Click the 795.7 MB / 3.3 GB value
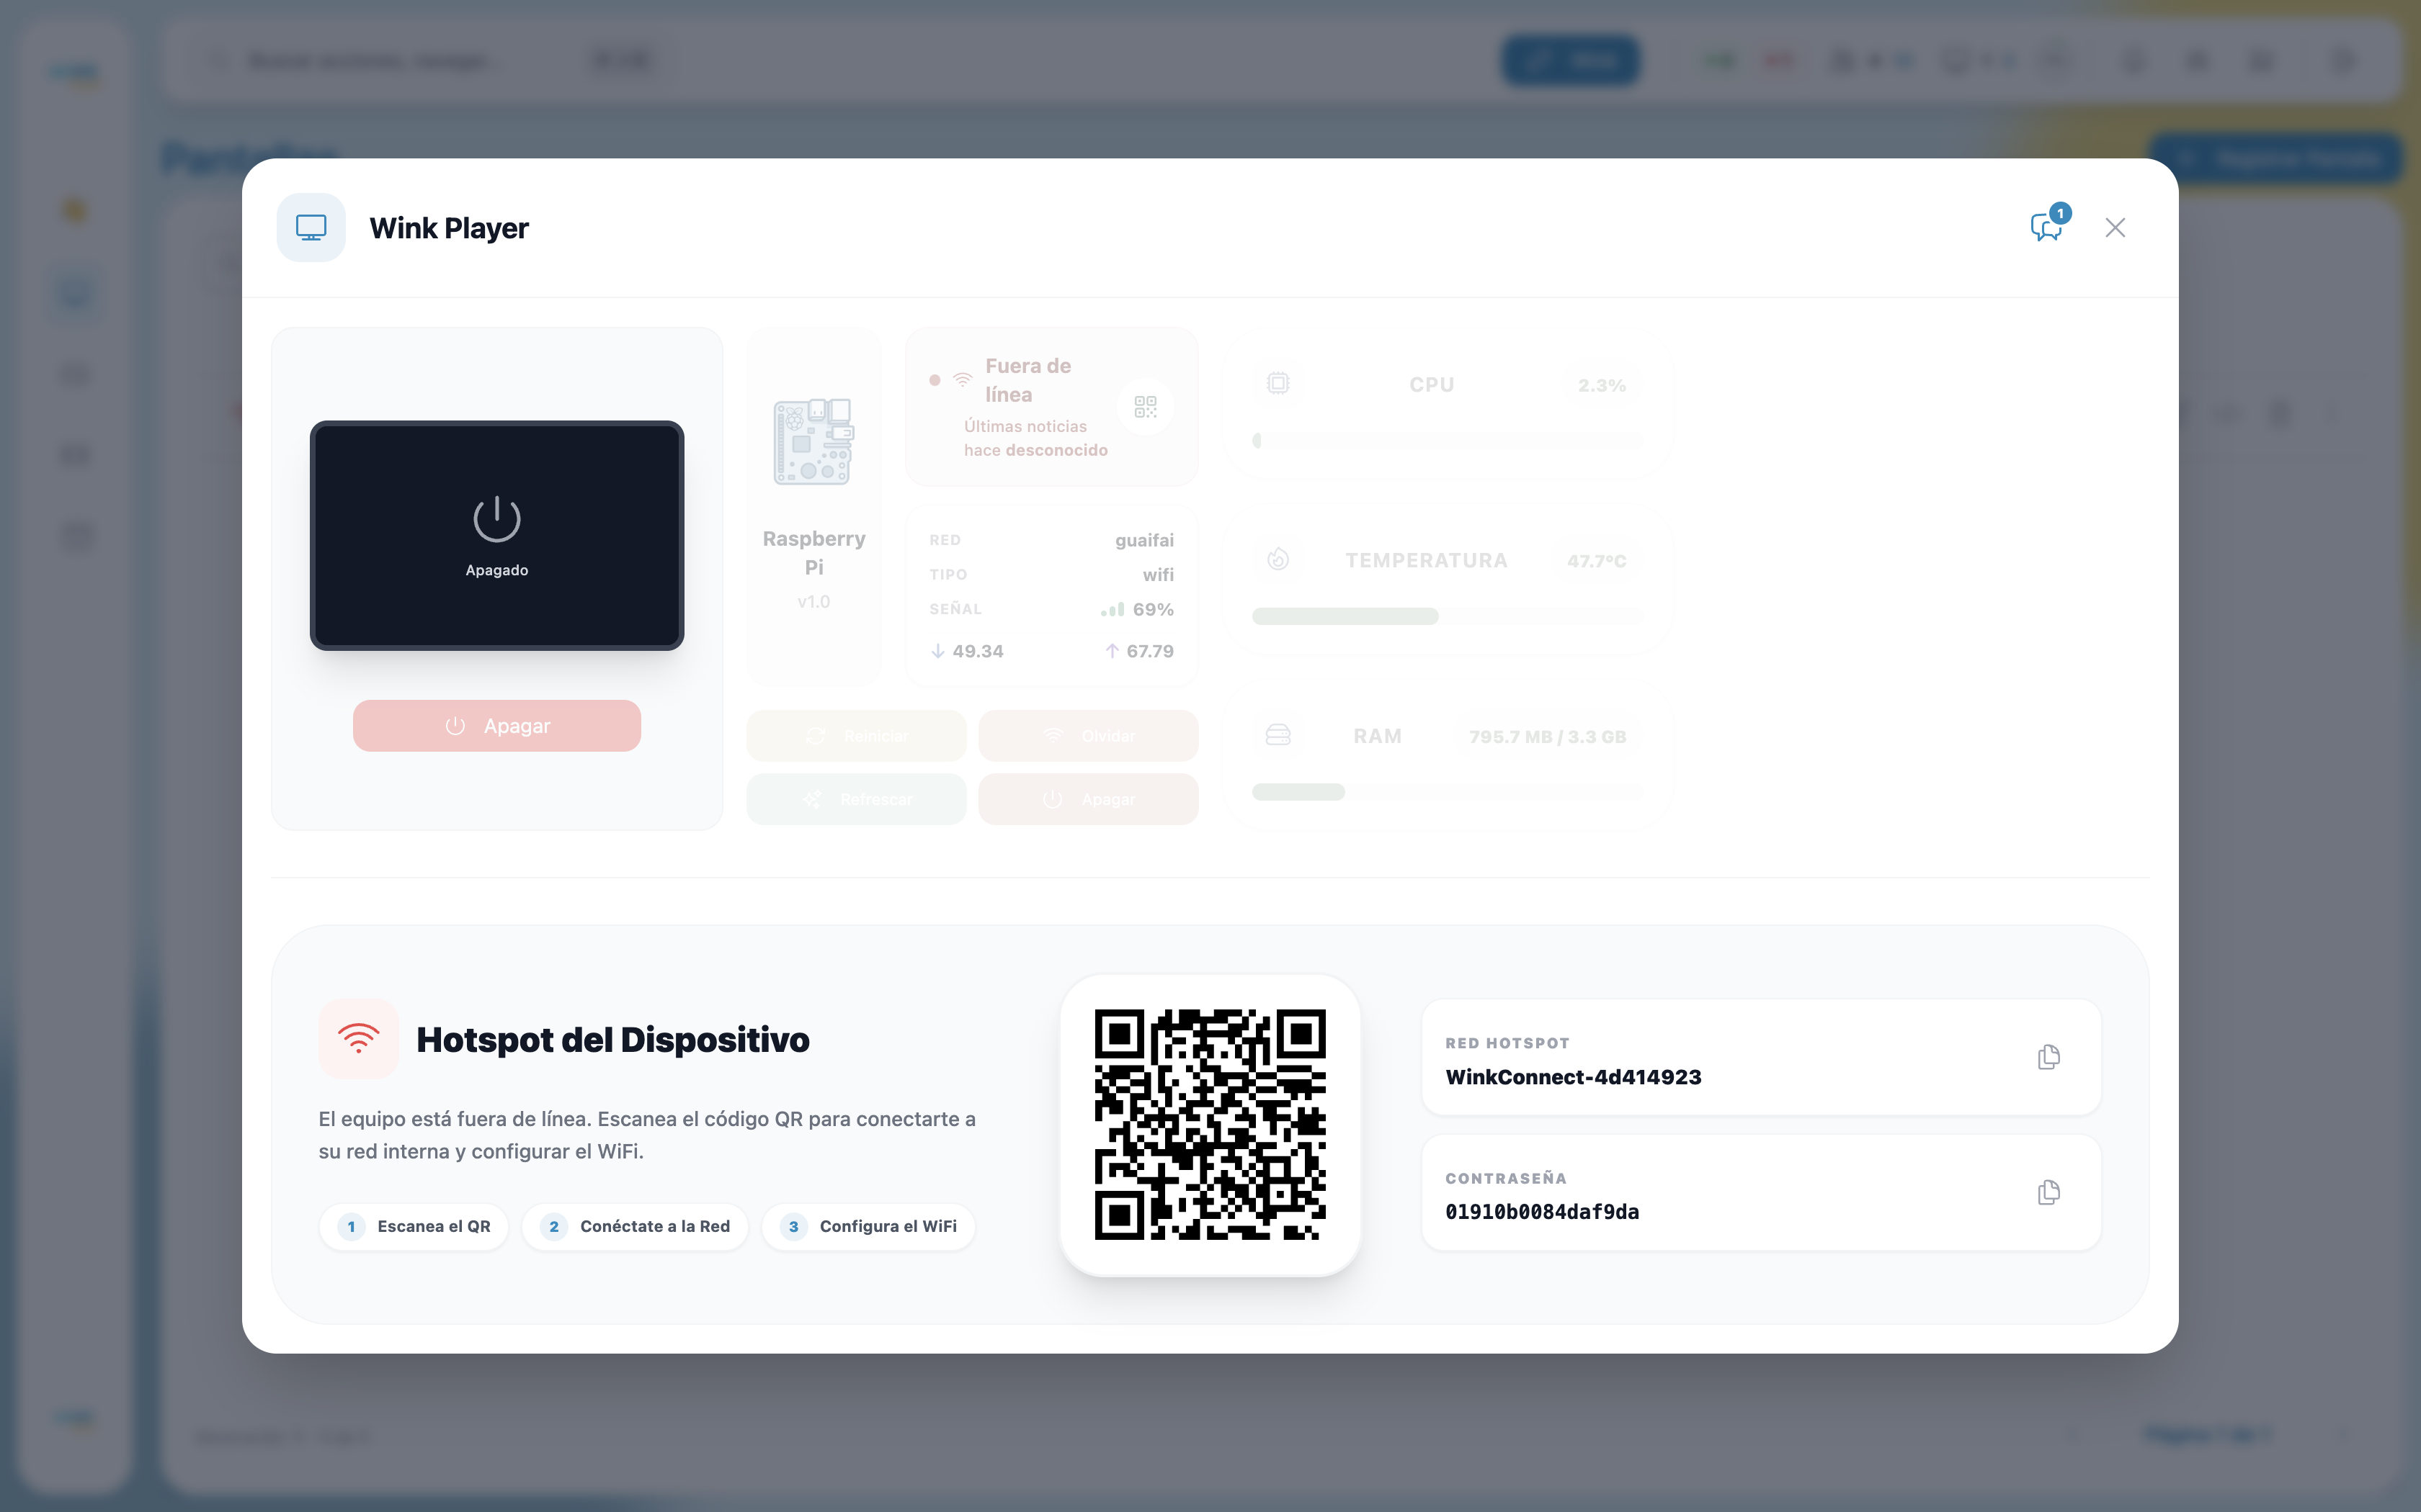This screenshot has height=1512, width=2421. click(1548, 737)
